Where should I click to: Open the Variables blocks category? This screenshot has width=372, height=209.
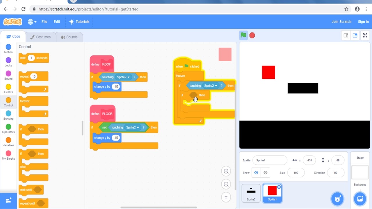click(8, 142)
